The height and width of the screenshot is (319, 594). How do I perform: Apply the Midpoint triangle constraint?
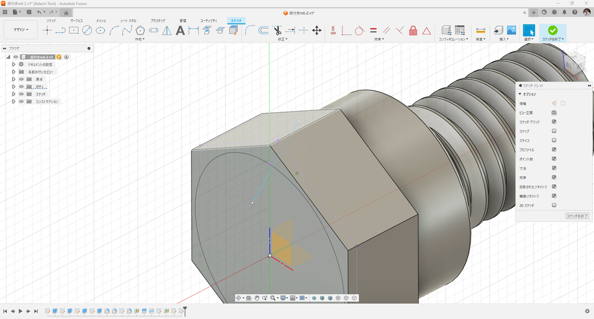coord(426,31)
